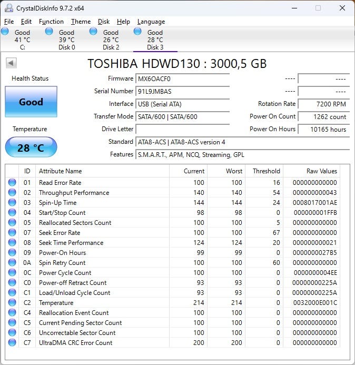The image size is (355, 365).
Task: Switch to the Disk 2 tab
Action: [x=111, y=40]
